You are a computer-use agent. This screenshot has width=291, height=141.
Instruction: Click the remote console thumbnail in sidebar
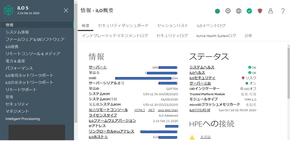(37, 132)
